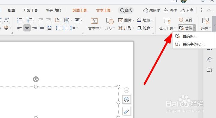The width and height of the screenshot is (216, 118).
Task: Open the 开发工具 ribbon tab
Action: click(x=30, y=10)
